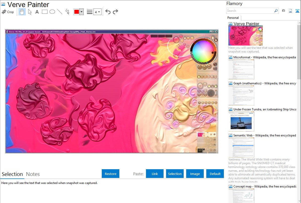Click the icon next to Microformat entry title
The image size is (301, 203).
coord(230,57)
